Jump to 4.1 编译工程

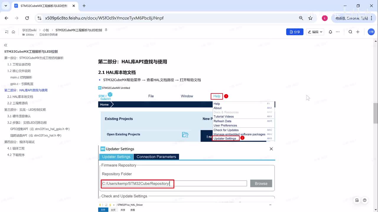pos(16,148)
